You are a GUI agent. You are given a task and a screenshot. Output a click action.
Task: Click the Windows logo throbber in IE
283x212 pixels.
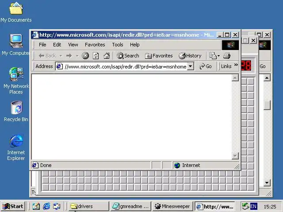tap(230, 45)
